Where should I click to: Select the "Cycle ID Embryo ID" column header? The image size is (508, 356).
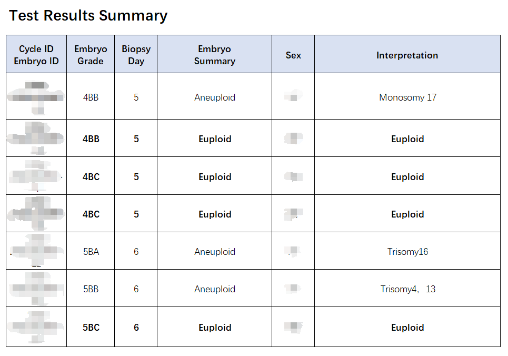coord(36,55)
